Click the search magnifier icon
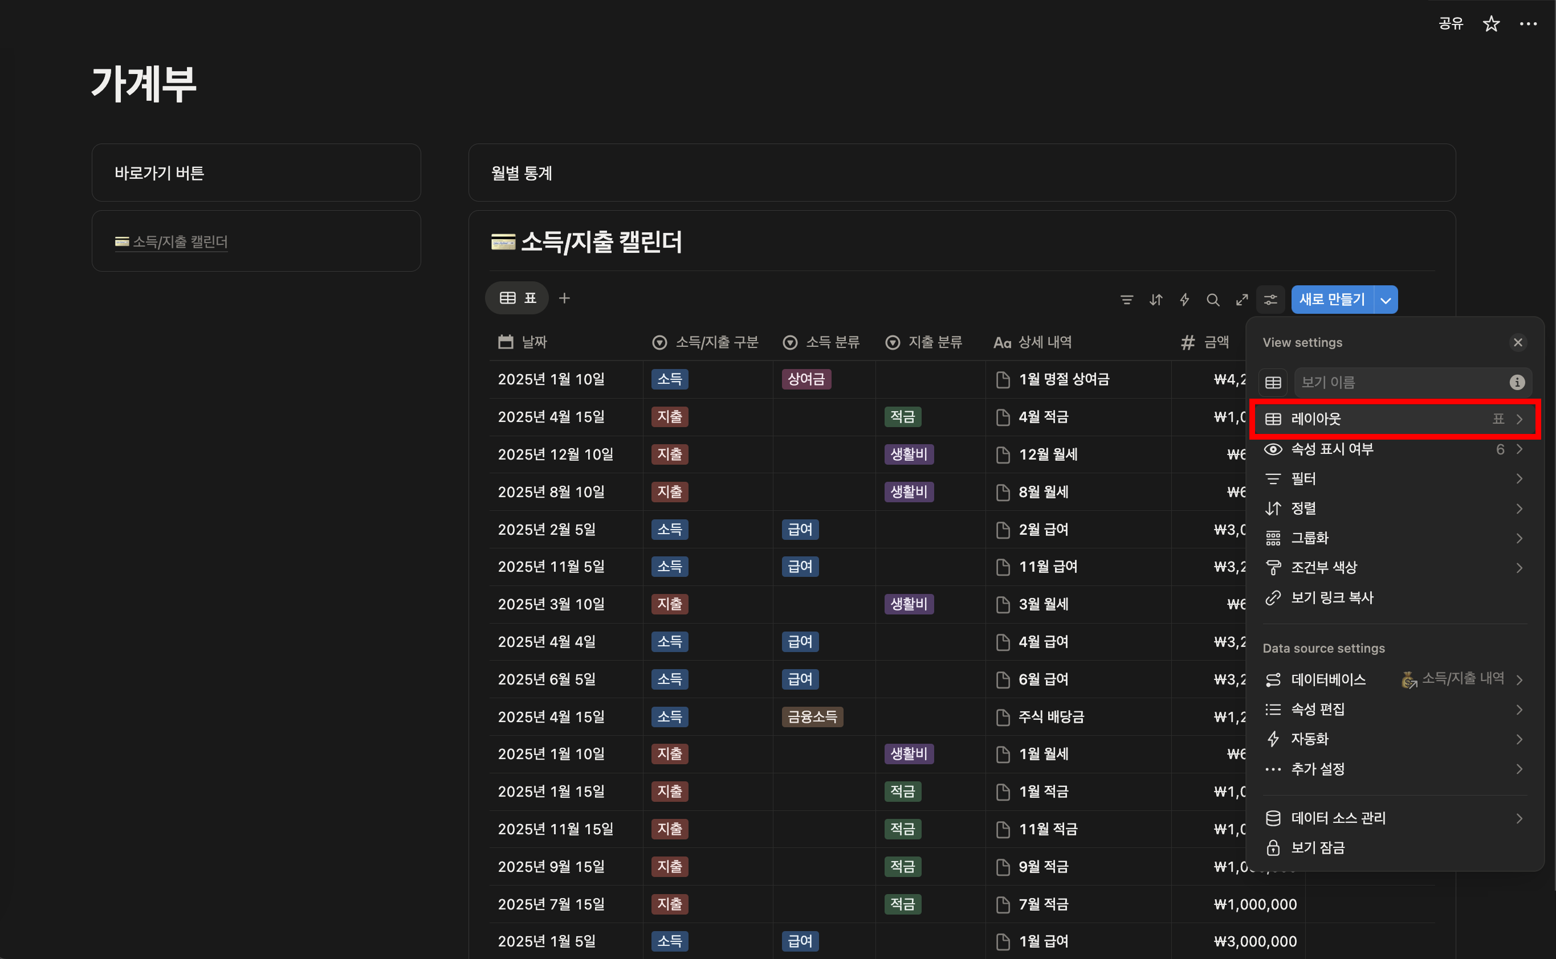The image size is (1556, 959). point(1212,300)
